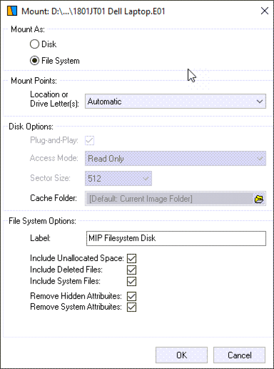Image resolution: width=274 pixels, height=369 pixels.
Task: Click the Mount app icon in title bar
Action: pos(12,11)
